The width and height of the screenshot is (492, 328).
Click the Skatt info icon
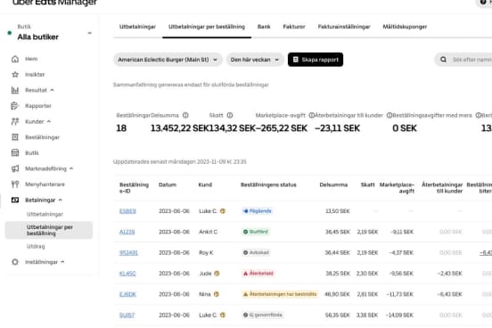point(230,115)
